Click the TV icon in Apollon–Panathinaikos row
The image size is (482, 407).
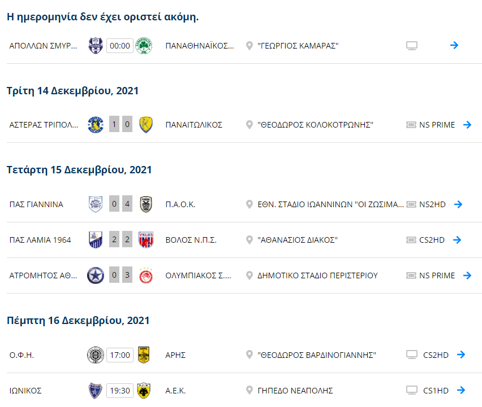(x=412, y=46)
